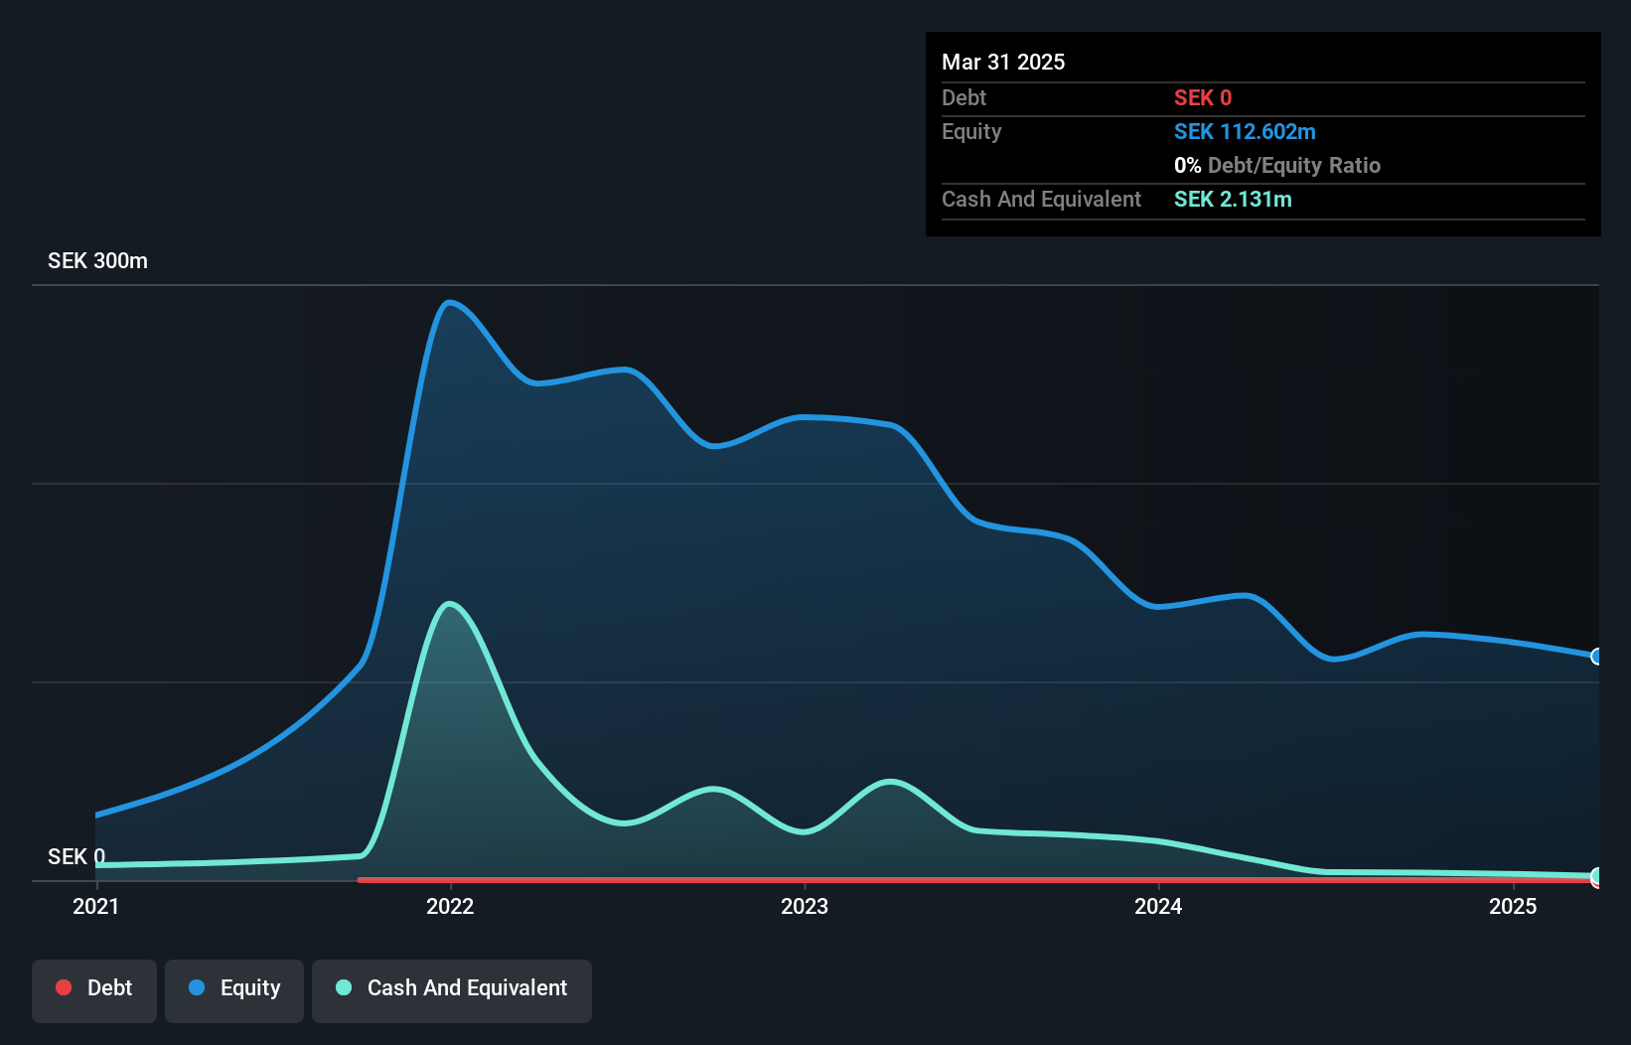Click the teal Cash And Equivalent legend dot

[344, 987]
